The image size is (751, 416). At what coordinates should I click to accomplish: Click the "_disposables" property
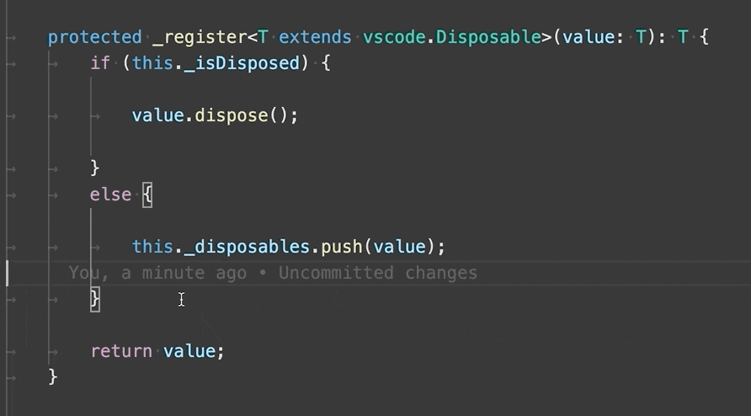point(246,247)
